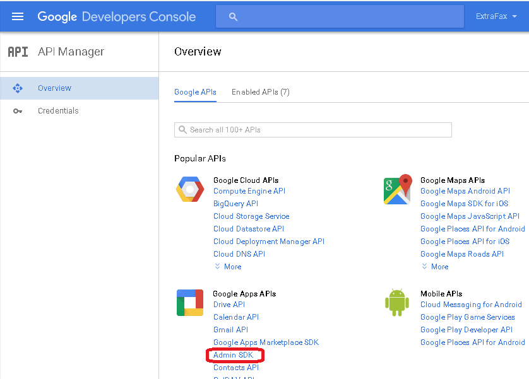This screenshot has height=379, width=529.
Task: Open the Admin SDK link
Action: coord(233,355)
